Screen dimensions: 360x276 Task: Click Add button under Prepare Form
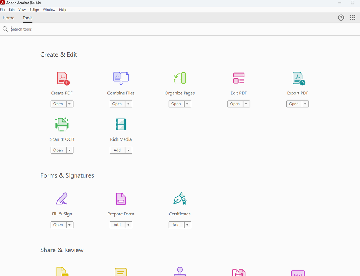pyautogui.click(x=117, y=225)
